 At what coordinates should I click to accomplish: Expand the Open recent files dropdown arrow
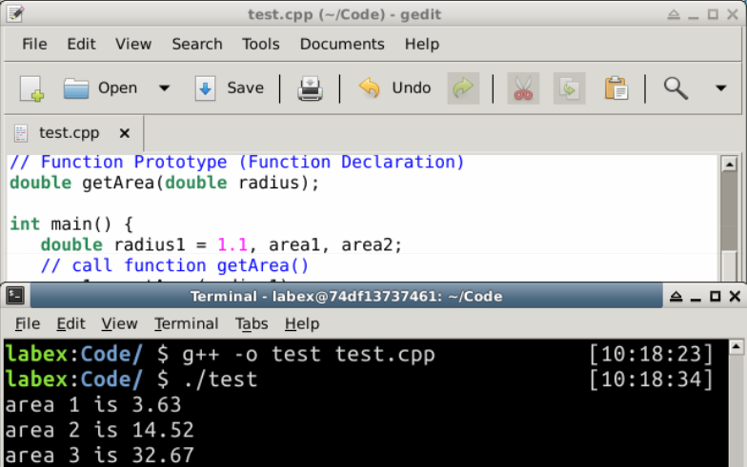164,88
